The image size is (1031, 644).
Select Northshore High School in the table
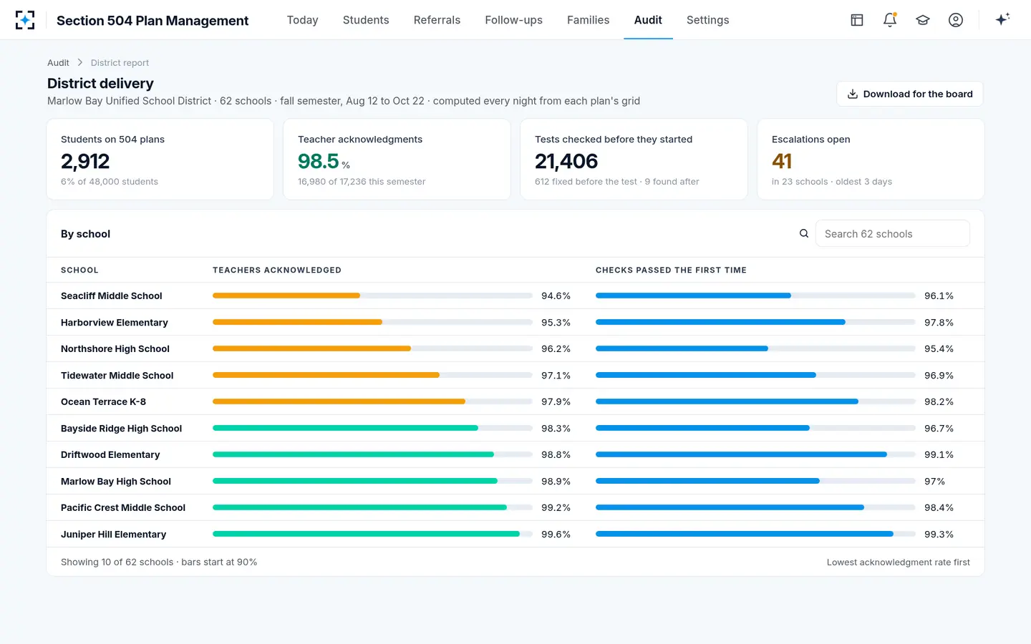click(115, 349)
